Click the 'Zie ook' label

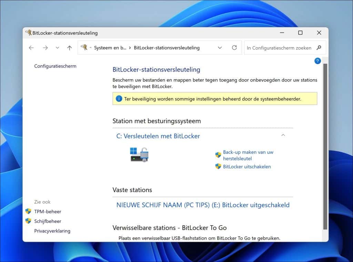click(x=42, y=202)
